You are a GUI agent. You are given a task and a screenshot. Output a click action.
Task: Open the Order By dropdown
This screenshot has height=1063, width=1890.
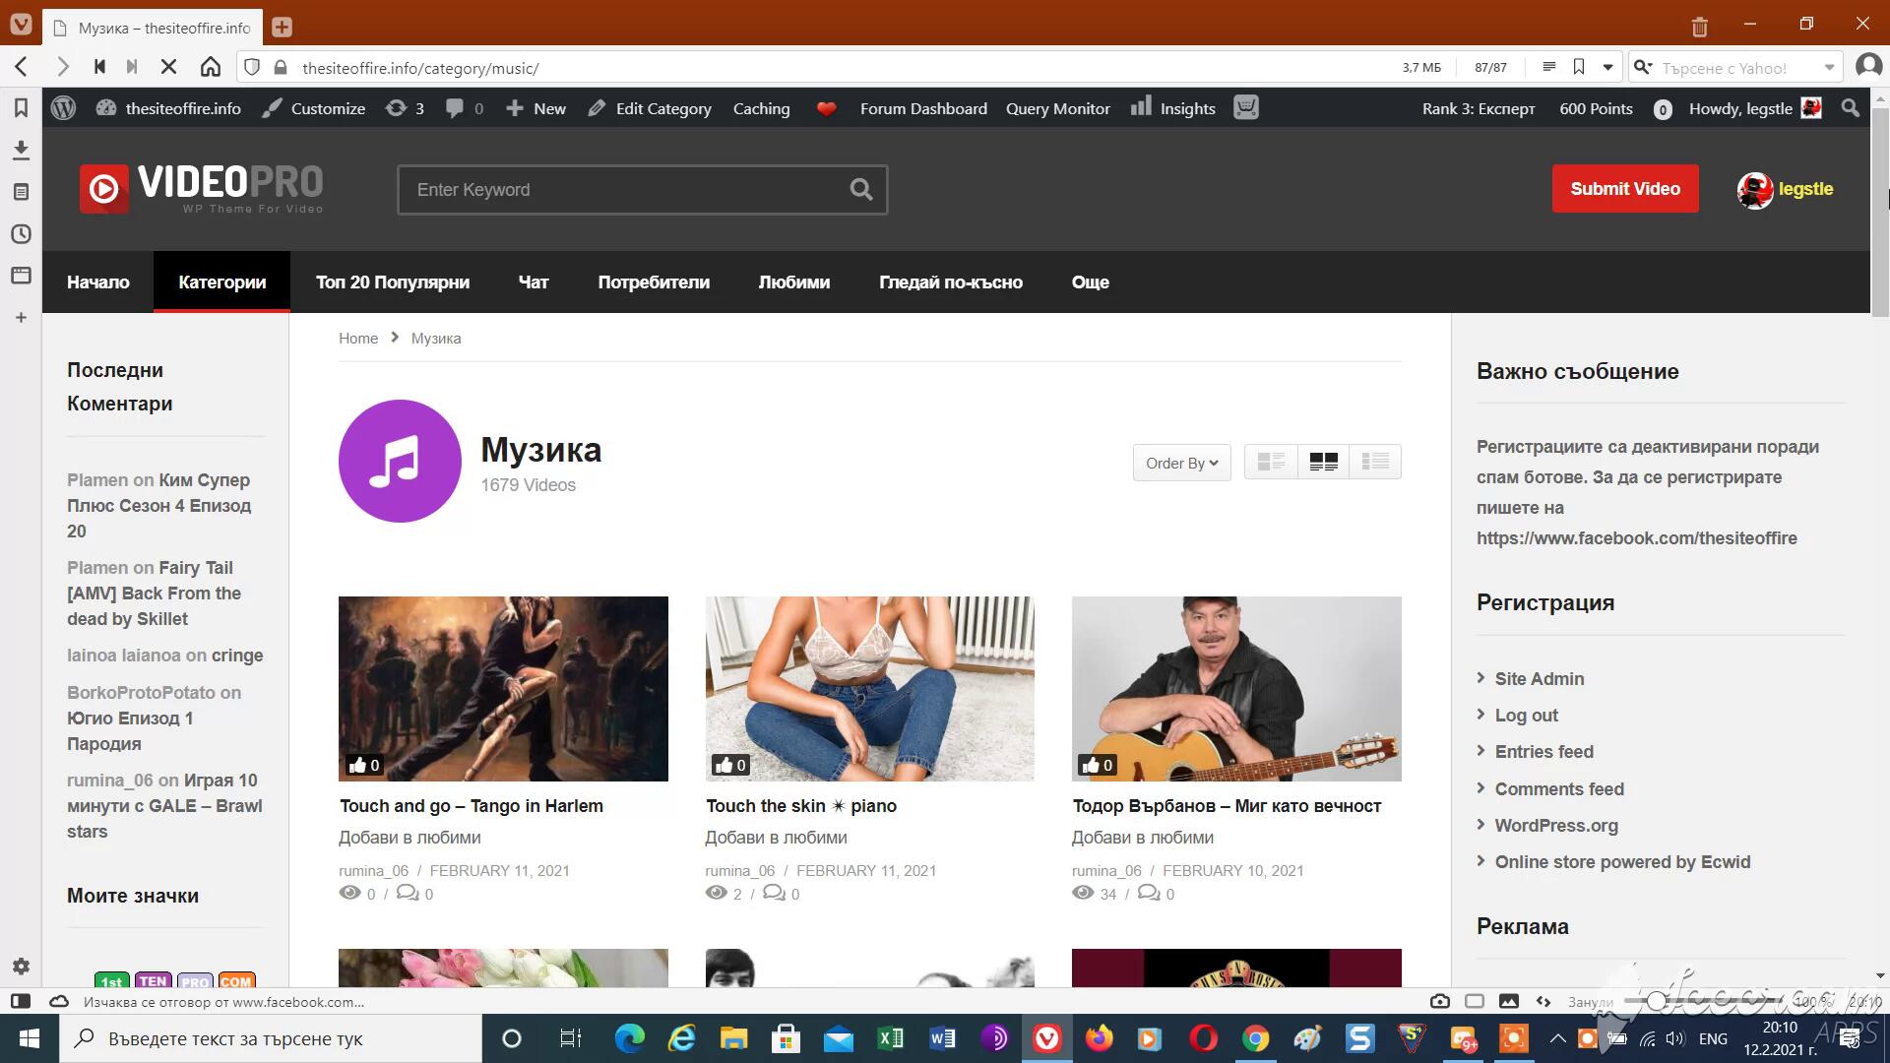(x=1181, y=463)
